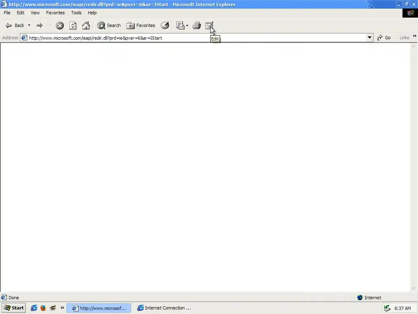Switch to Internet Connection taskbar window
418x314 pixels.
tap(164, 308)
